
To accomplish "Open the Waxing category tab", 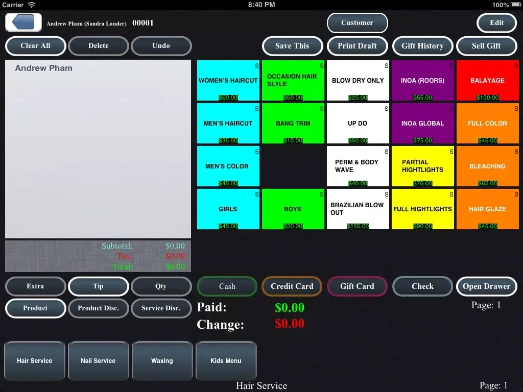I will click(162, 361).
